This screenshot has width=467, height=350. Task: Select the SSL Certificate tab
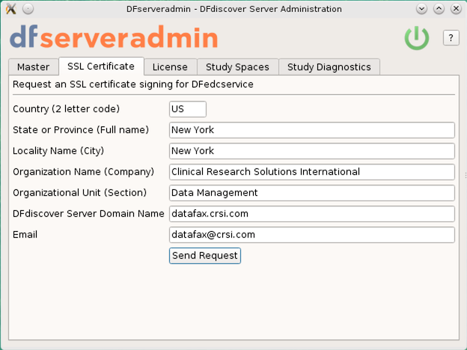click(x=101, y=66)
